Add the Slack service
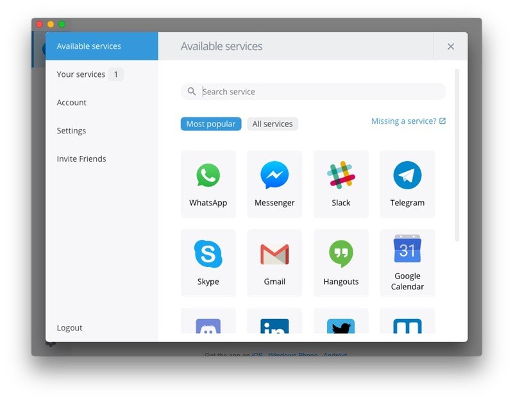Screen dimensions: 513x401 [341, 184]
